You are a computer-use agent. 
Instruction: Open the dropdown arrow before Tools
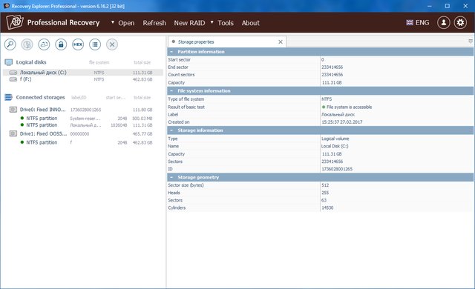tap(212, 22)
